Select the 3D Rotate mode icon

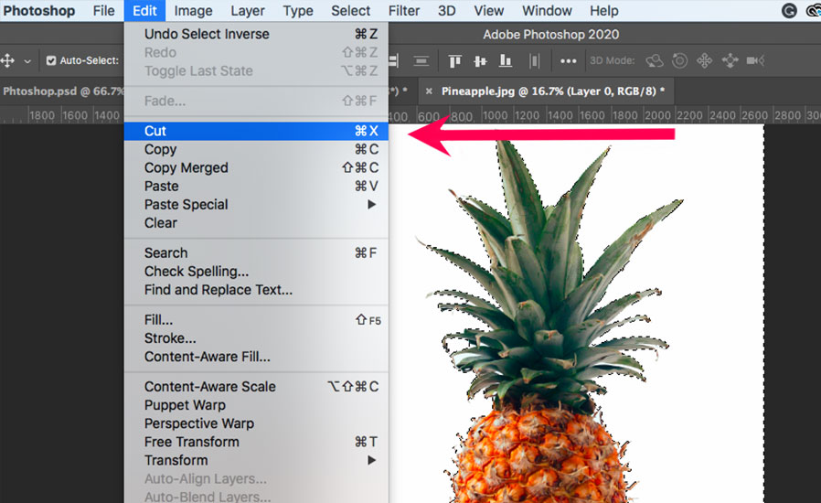(654, 60)
